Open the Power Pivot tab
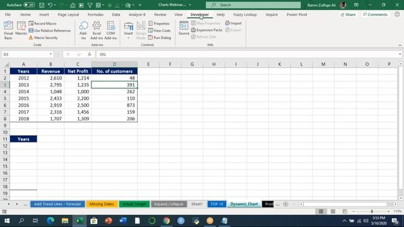Viewport: 404px width, 227px height. point(297,15)
